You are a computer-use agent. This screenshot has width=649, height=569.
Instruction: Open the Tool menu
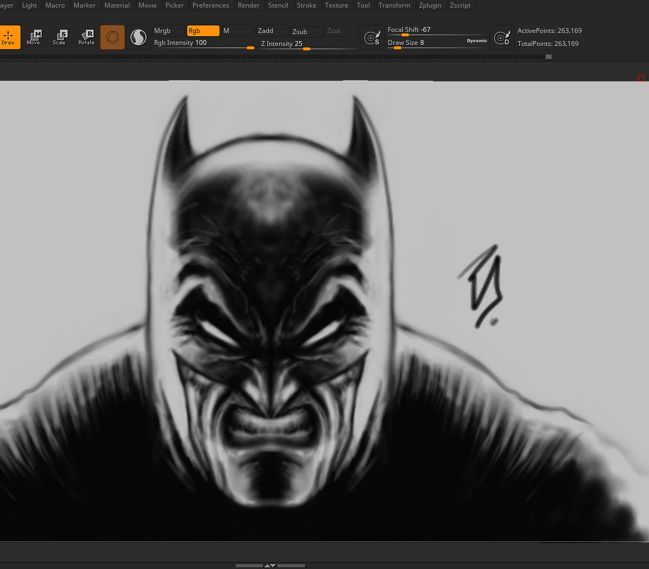click(363, 5)
